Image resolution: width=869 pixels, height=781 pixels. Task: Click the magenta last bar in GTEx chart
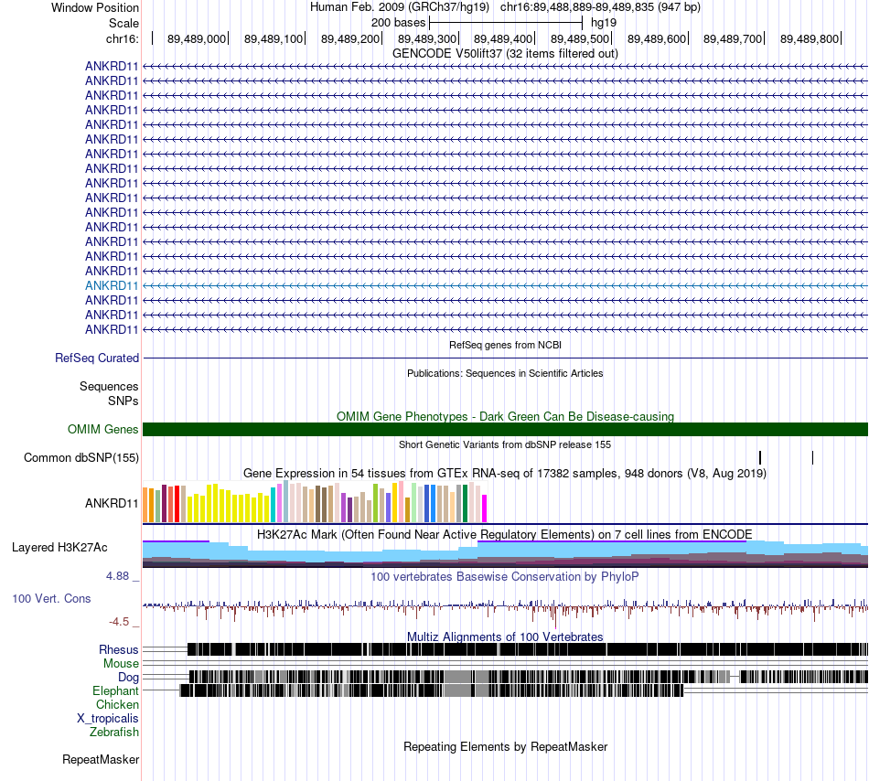point(485,508)
